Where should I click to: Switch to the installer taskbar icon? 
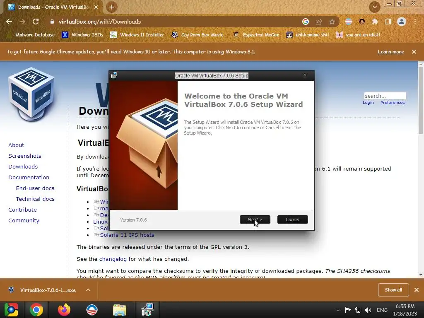point(147,310)
